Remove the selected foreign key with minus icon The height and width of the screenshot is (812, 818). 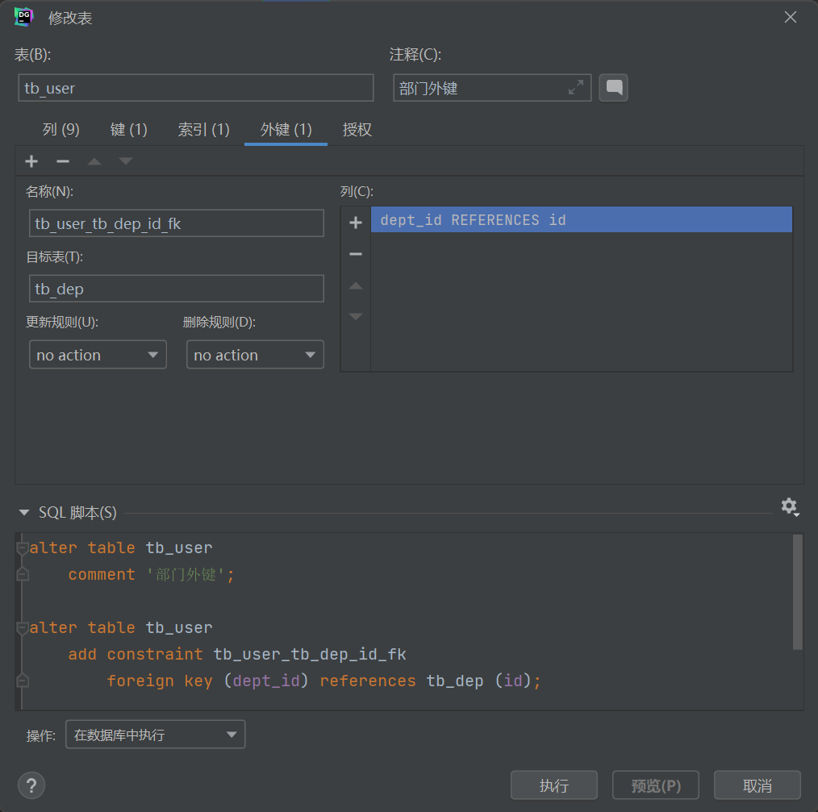tap(63, 161)
